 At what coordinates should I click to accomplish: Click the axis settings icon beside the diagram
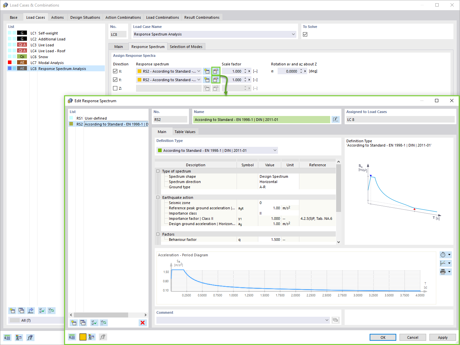pos(443,263)
